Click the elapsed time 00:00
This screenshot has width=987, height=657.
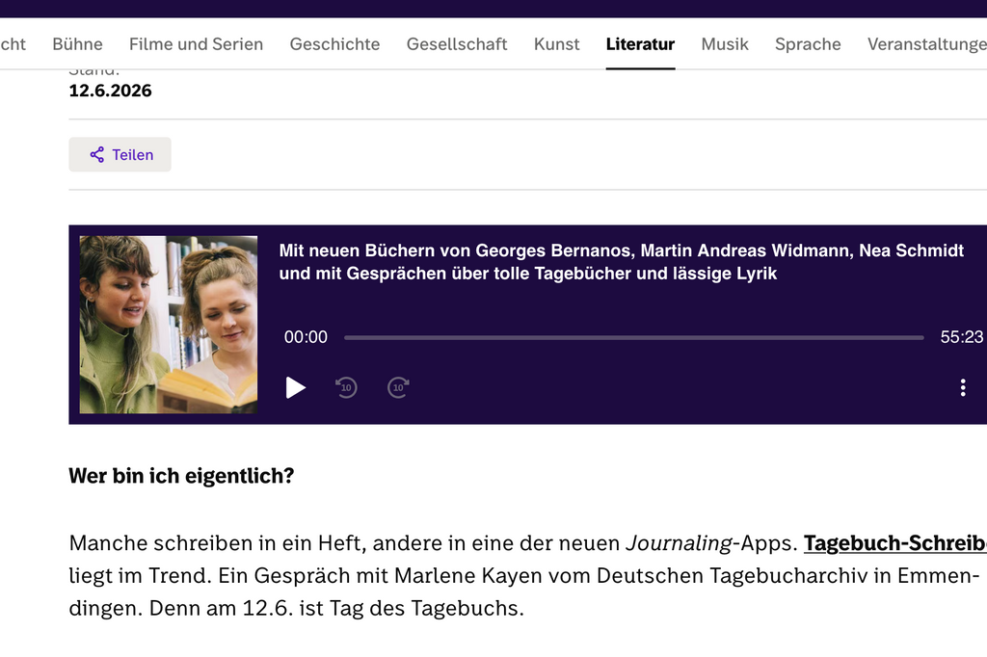[306, 337]
